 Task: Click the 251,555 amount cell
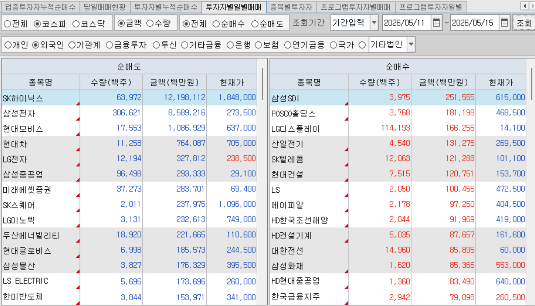coord(444,98)
